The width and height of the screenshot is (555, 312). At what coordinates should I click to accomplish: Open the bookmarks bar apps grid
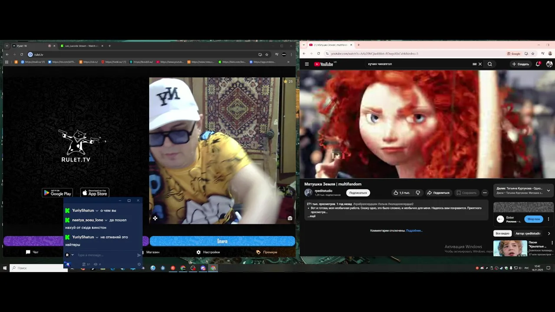[x=7, y=62]
